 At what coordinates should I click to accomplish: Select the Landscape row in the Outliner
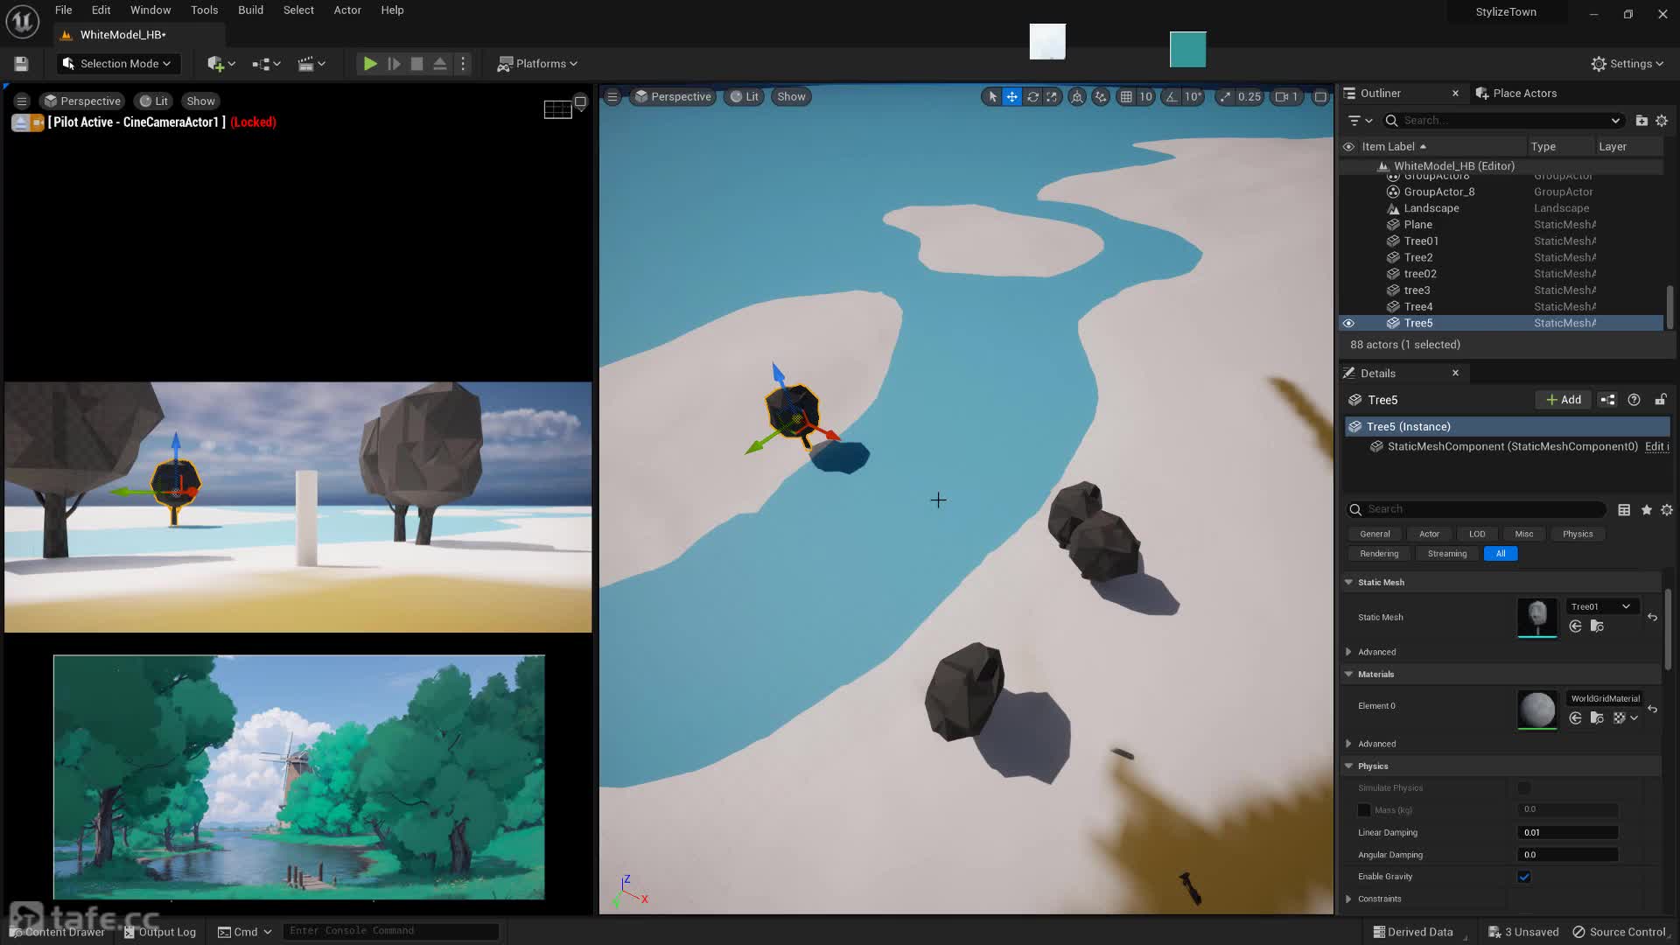tap(1501, 208)
